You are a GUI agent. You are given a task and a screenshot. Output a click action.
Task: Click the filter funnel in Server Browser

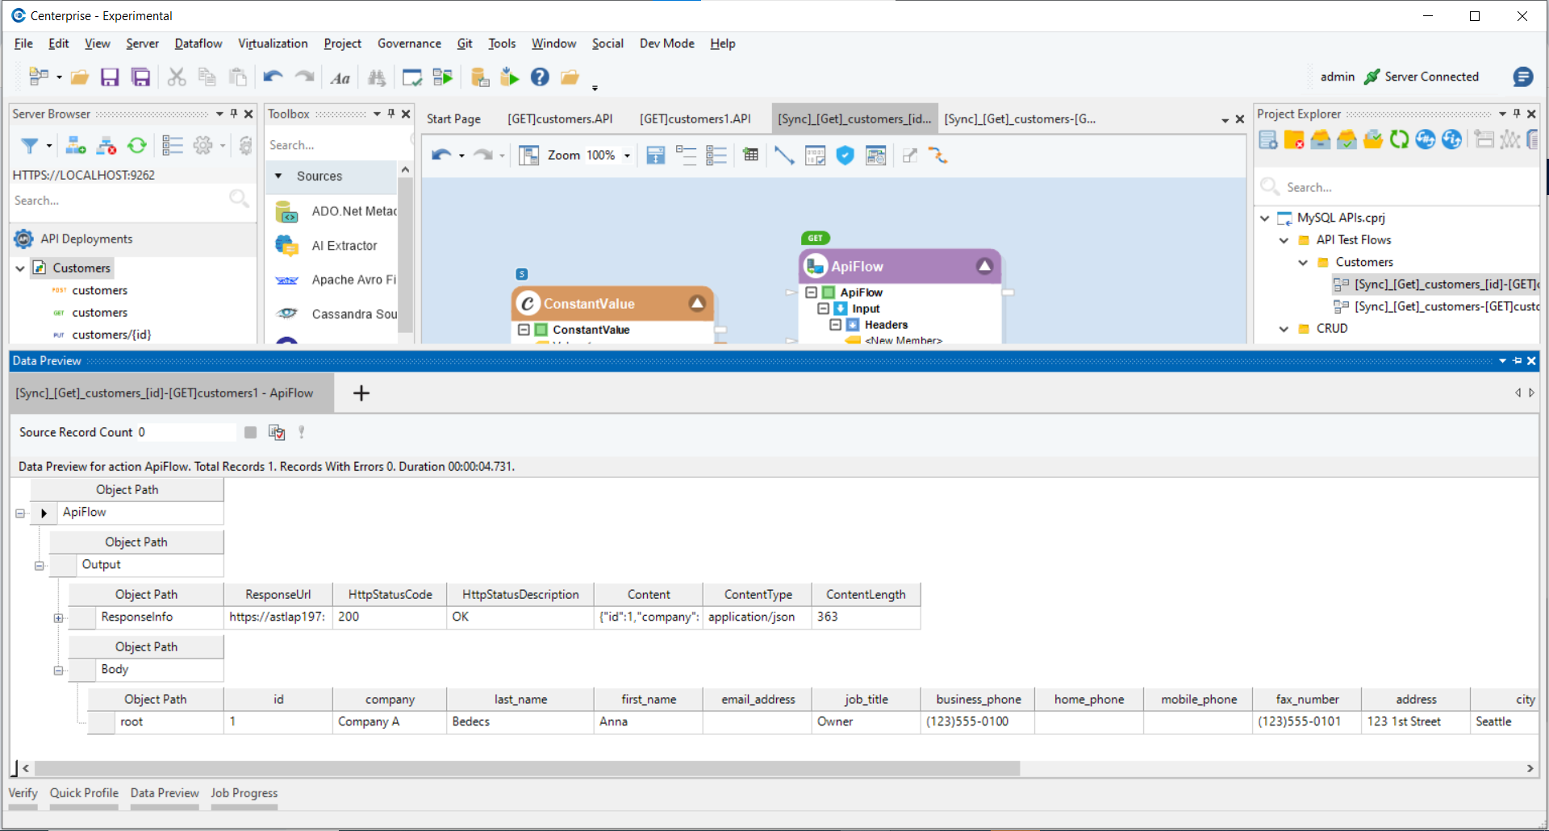click(30, 145)
